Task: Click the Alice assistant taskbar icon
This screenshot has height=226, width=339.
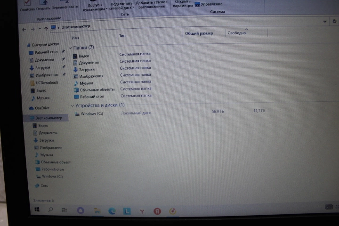Action: click(80, 211)
